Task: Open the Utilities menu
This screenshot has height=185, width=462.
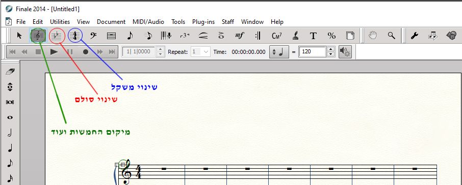Action: [x=60, y=22]
